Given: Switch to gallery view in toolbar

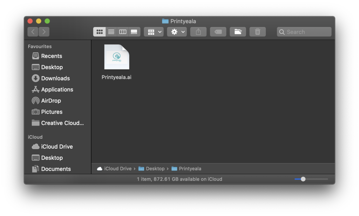Looking at the screenshot, I should (134, 32).
